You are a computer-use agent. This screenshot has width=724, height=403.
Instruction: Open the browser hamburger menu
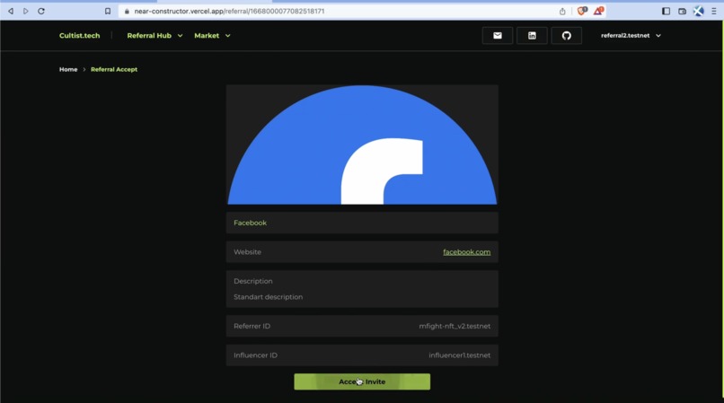(714, 11)
